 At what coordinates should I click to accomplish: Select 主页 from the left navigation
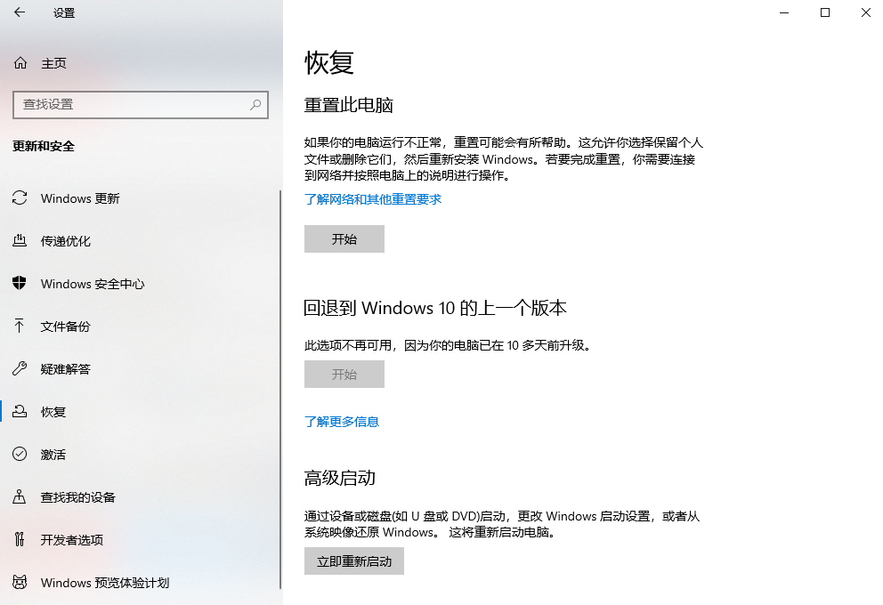tap(53, 62)
